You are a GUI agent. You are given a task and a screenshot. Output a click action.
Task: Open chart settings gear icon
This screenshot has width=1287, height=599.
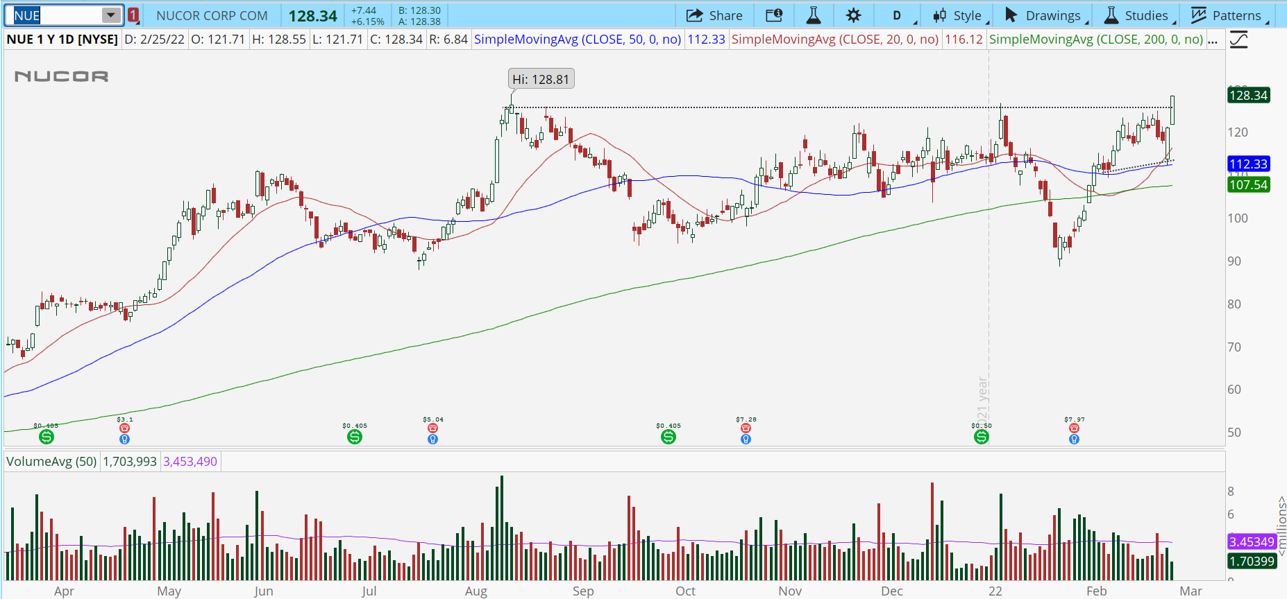[x=853, y=15]
